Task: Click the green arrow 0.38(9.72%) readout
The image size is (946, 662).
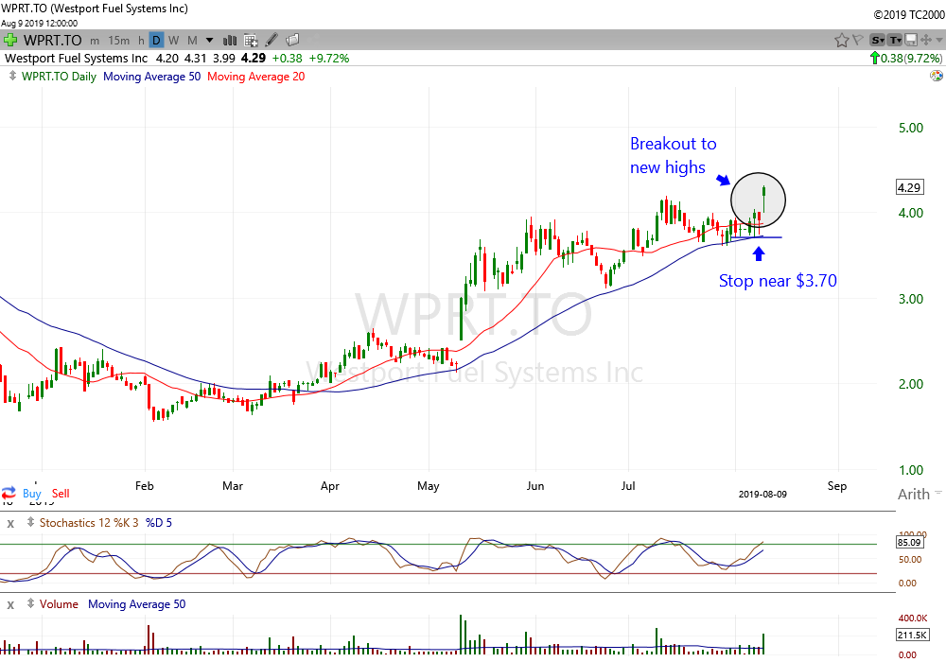Action: coord(905,59)
